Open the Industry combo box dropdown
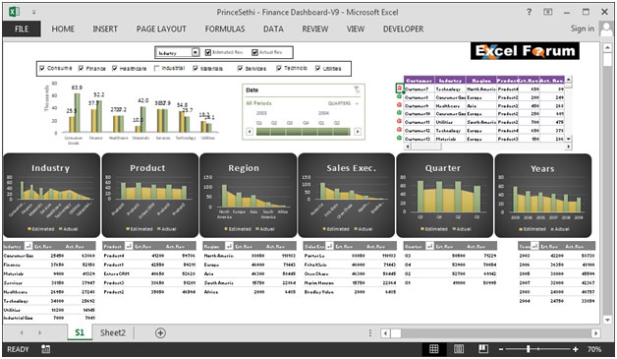 (x=196, y=52)
